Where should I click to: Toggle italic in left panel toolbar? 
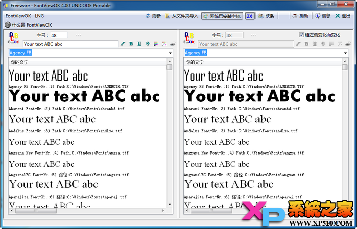[x=123, y=44]
